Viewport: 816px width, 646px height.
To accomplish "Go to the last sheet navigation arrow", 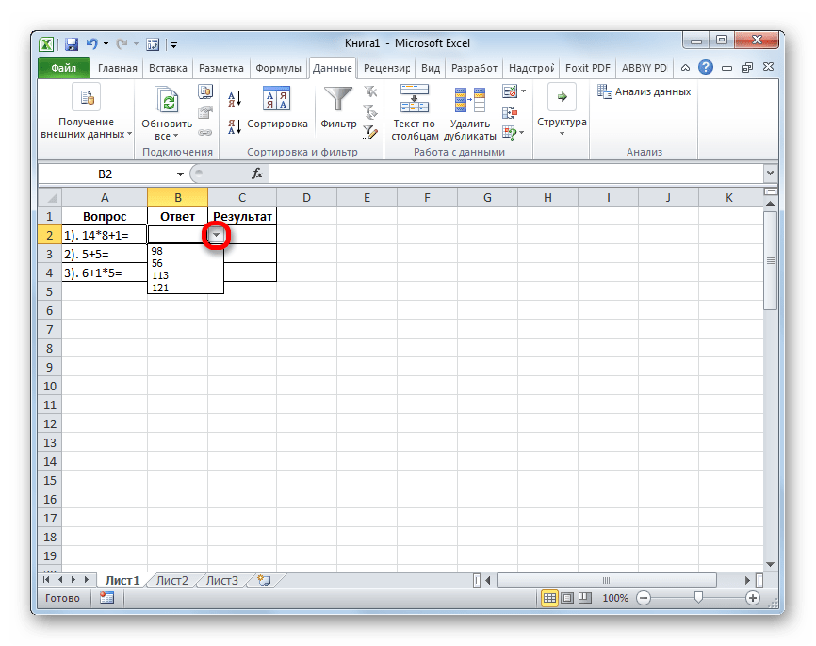I will click(x=88, y=580).
